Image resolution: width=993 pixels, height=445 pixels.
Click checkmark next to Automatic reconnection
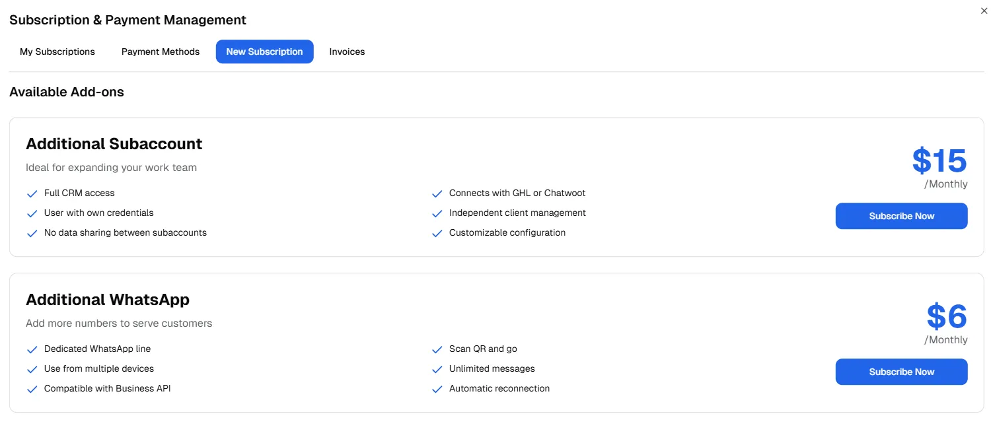[x=437, y=389]
